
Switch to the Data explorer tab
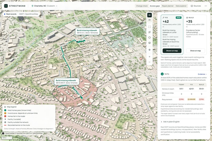click(181, 6)
